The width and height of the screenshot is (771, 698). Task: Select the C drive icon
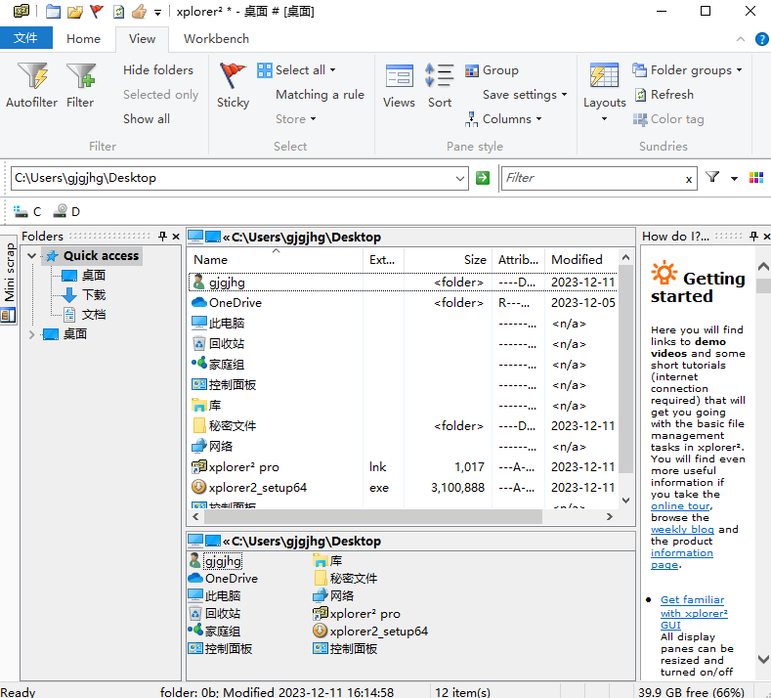point(27,211)
